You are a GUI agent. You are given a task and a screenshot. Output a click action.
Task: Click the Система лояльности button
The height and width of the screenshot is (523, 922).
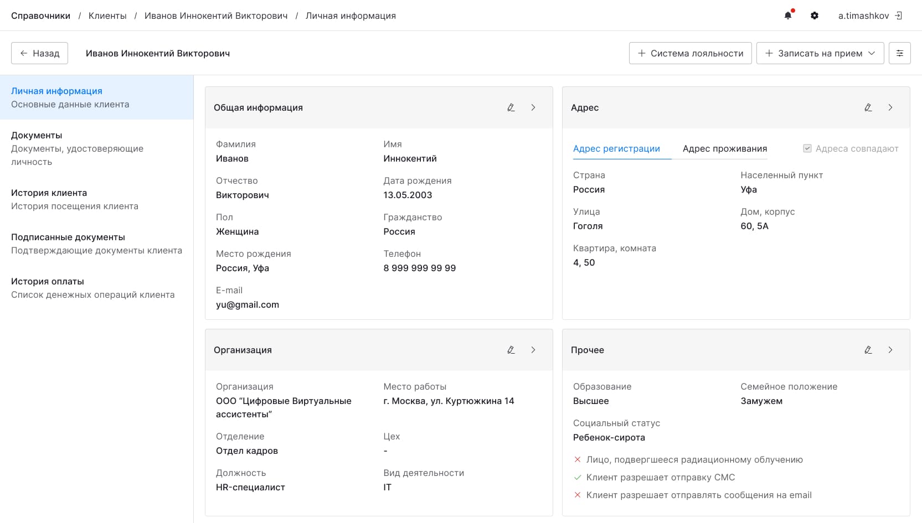(x=690, y=53)
